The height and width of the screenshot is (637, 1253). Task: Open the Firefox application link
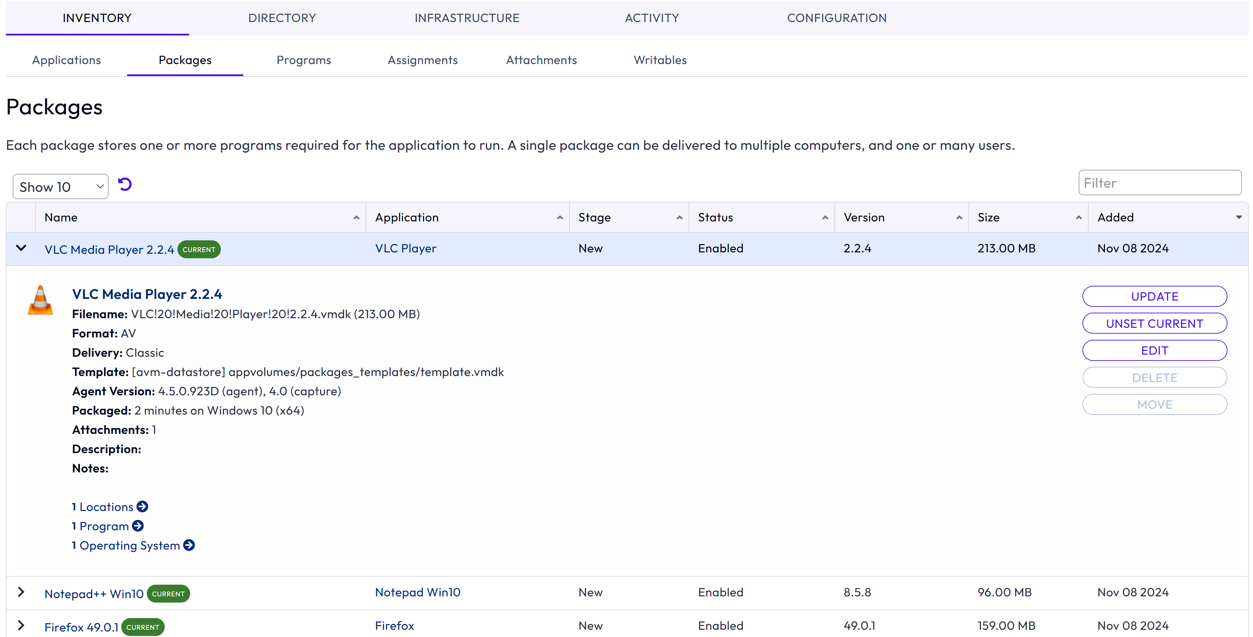(x=394, y=626)
